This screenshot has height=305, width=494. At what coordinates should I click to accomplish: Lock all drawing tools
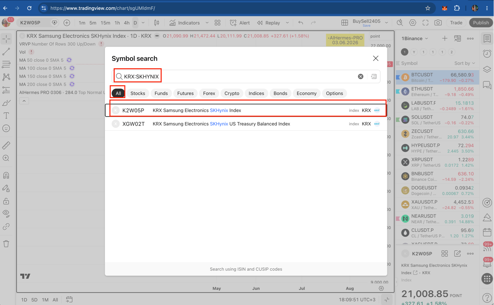pyautogui.click(x=6, y=201)
